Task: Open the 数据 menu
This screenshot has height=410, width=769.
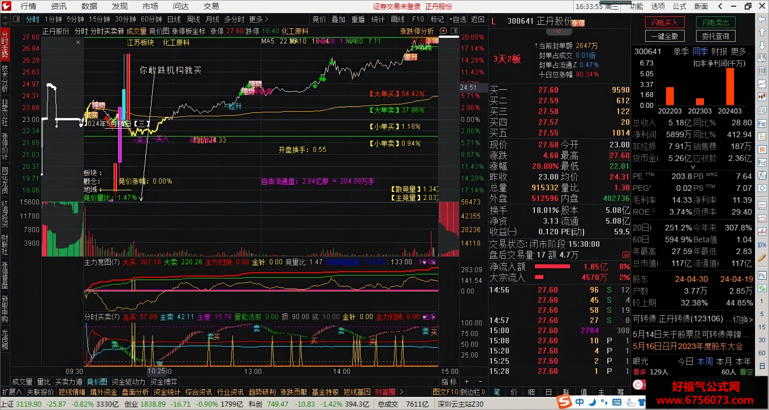Action: [89, 6]
